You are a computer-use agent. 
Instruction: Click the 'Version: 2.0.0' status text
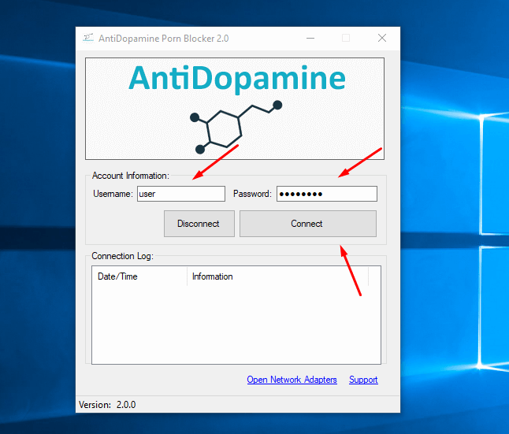pos(107,405)
